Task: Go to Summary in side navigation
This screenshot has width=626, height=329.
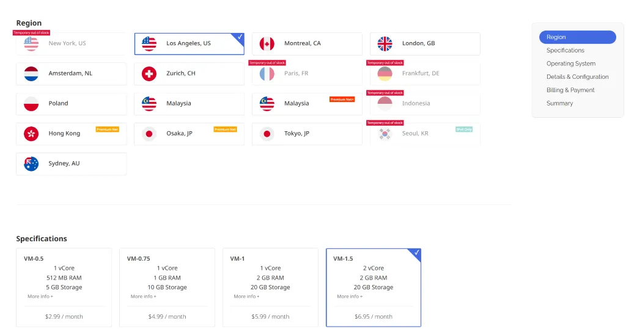Action: [559, 103]
